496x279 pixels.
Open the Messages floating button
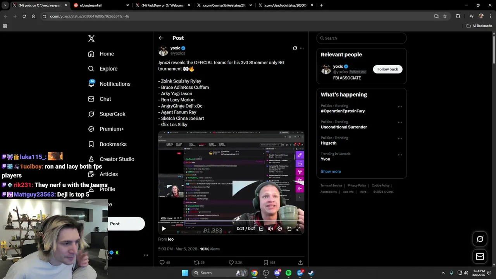click(x=480, y=257)
